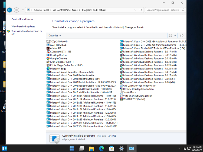Viewport: 203px width, 152px height.
Task: Show hidden tray icons chevron
Action: 179,148
